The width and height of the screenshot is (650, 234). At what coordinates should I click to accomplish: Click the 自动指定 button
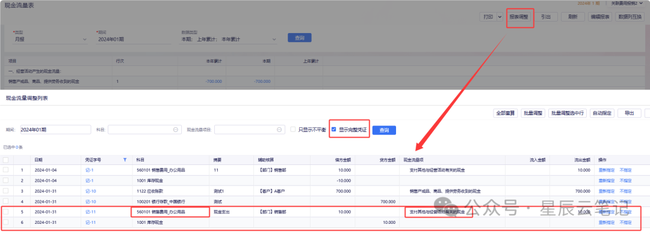click(602, 113)
